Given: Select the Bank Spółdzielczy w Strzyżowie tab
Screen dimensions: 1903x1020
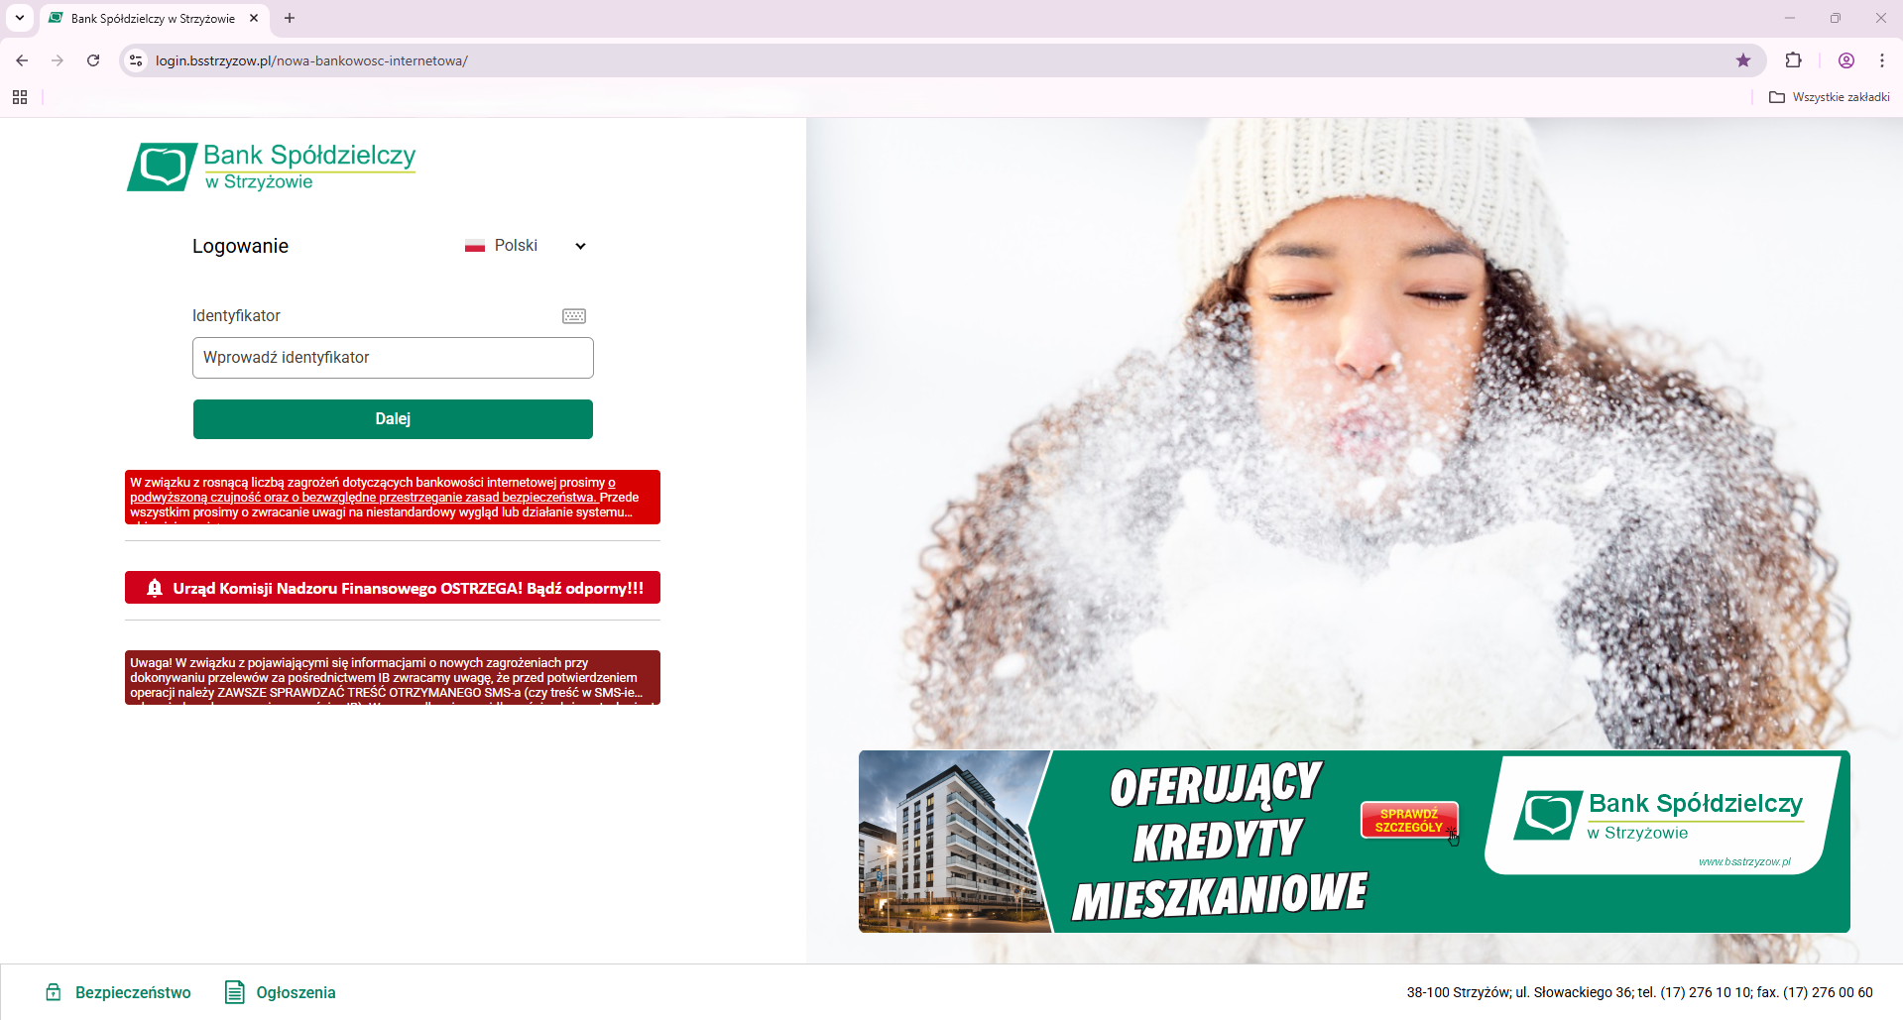Looking at the screenshot, I should [x=149, y=18].
